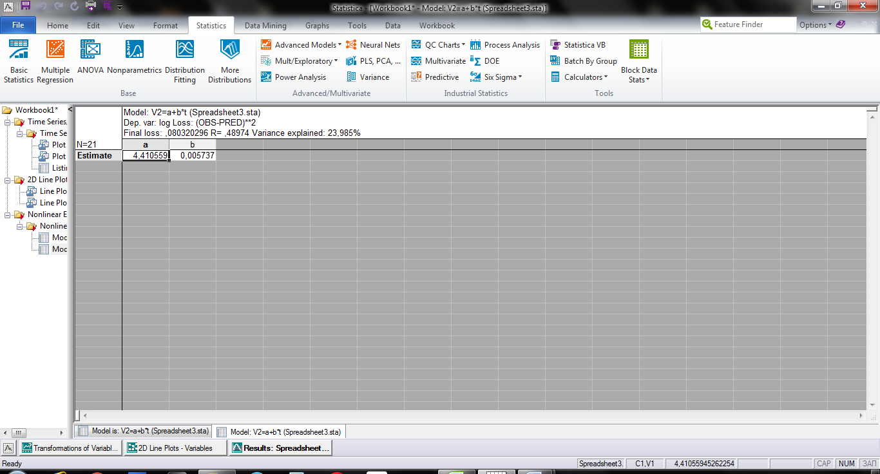880x474 pixels.
Task: Launch Neural Nets from ribbon
Action: tap(373, 45)
